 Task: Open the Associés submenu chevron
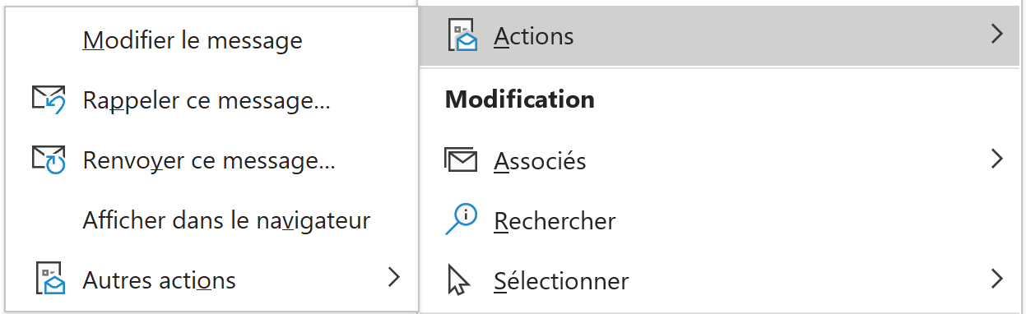click(x=997, y=159)
